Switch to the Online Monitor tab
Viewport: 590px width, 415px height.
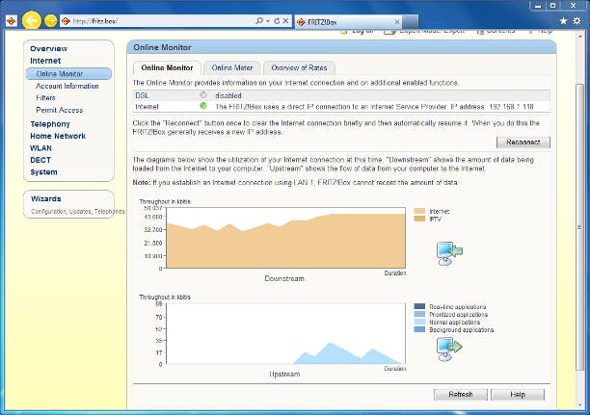click(x=167, y=67)
